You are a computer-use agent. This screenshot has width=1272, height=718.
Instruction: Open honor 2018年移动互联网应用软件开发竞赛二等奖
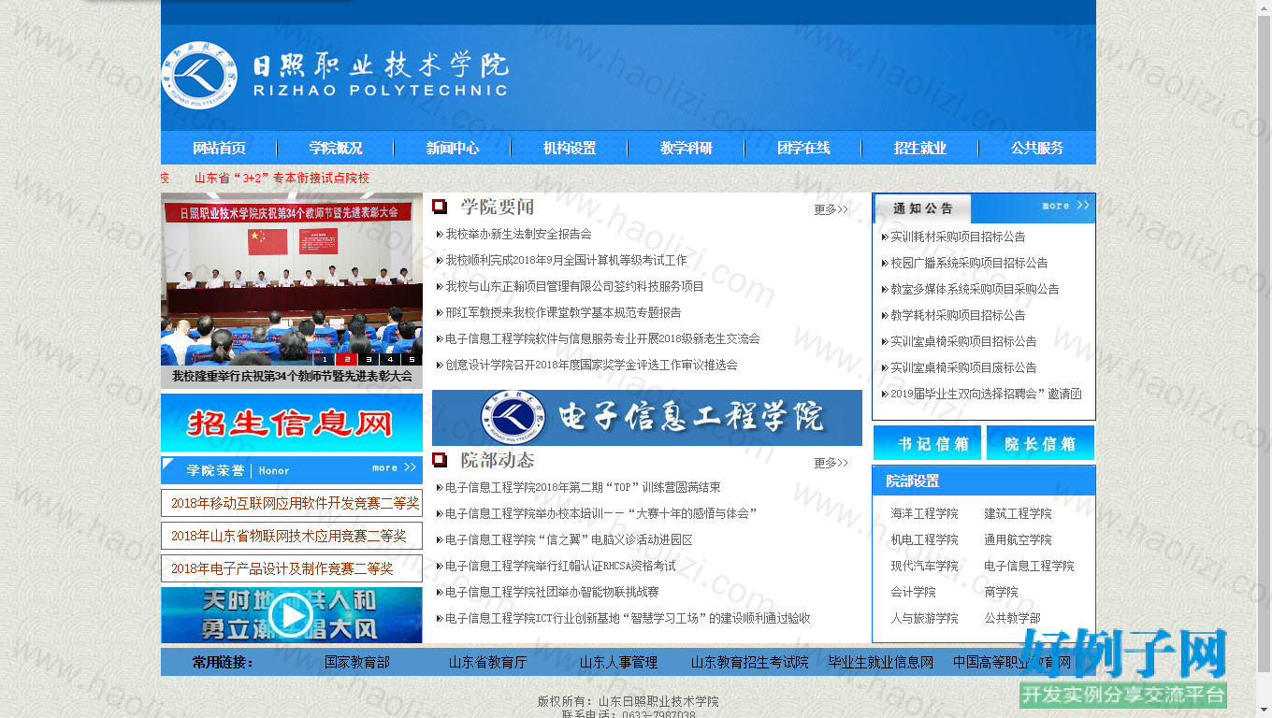(295, 503)
